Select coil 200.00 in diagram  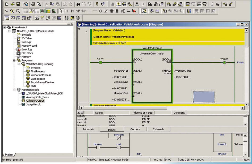tap(225, 63)
